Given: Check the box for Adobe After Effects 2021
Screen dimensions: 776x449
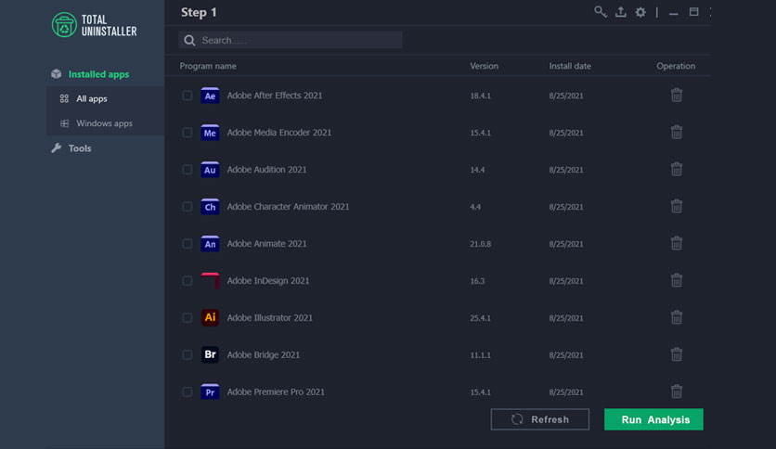Looking at the screenshot, I should click(188, 96).
